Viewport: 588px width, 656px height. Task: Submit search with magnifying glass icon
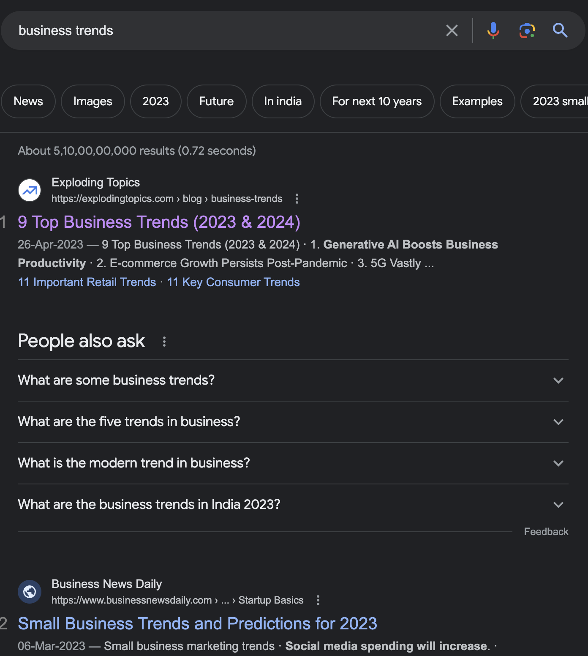click(x=560, y=30)
